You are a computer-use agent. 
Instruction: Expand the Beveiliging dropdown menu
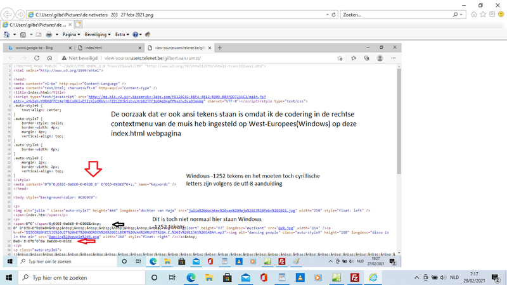coord(99,34)
